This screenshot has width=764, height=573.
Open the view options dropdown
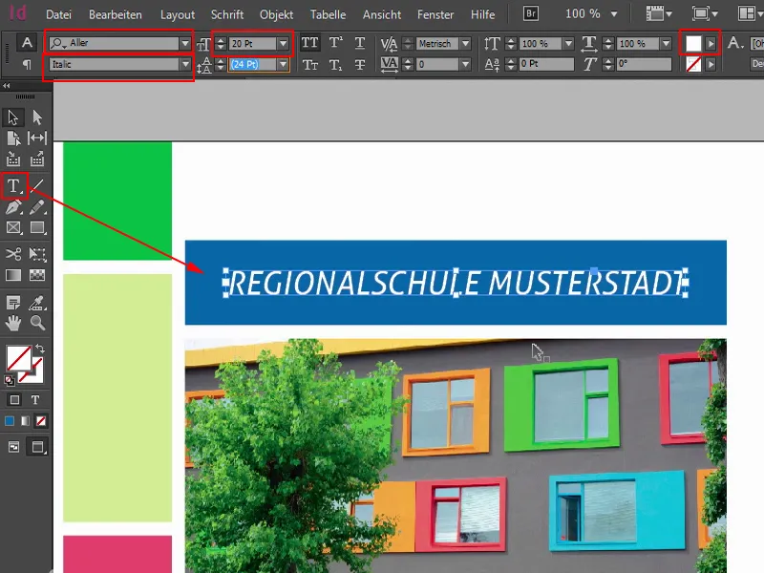tap(659, 13)
